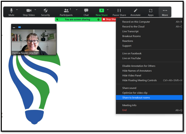Expand video options arrow beside Stop Video
186x134 pixels.
point(35,10)
